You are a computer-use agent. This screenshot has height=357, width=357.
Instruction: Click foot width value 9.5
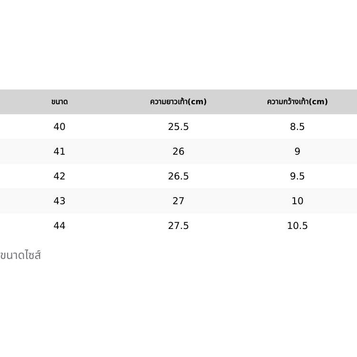point(297,176)
